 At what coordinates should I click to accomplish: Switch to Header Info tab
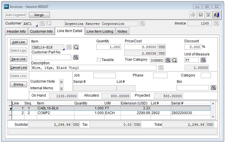click(16, 32)
